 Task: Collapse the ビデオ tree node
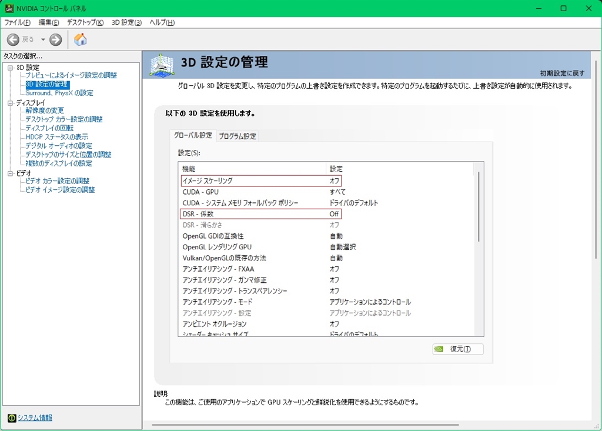click(x=11, y=173)
